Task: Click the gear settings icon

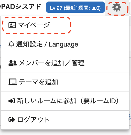Action: (117, 7)
